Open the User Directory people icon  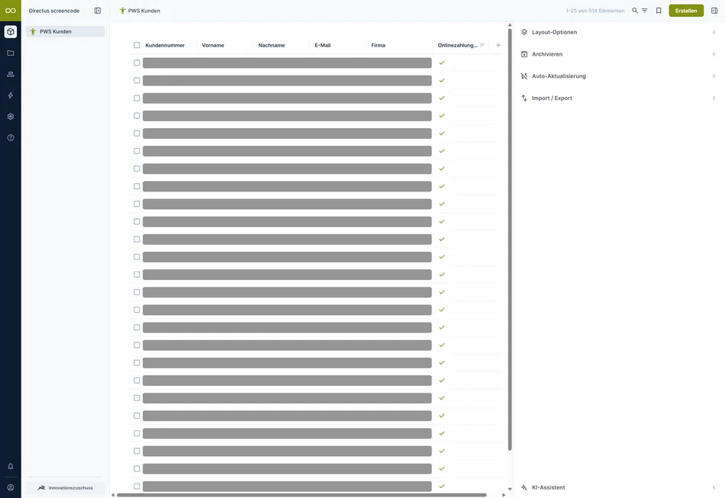point(10,75)
